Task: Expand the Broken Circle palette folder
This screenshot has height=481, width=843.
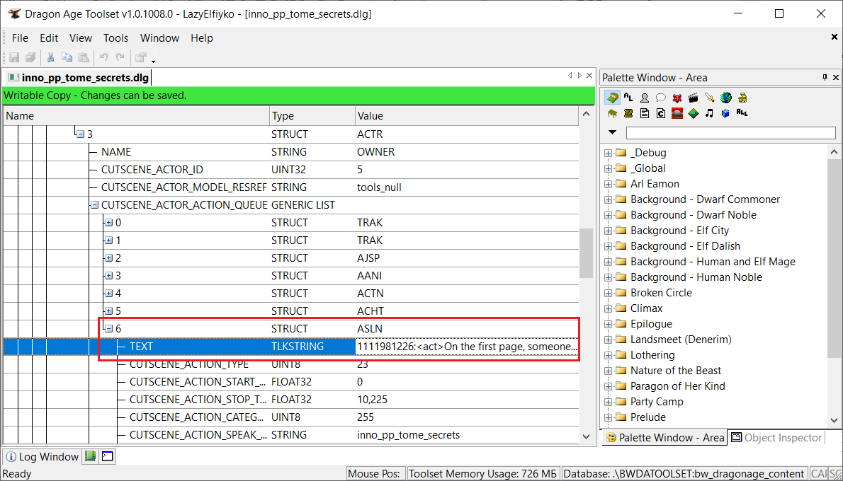Action: tap(609, 293)
